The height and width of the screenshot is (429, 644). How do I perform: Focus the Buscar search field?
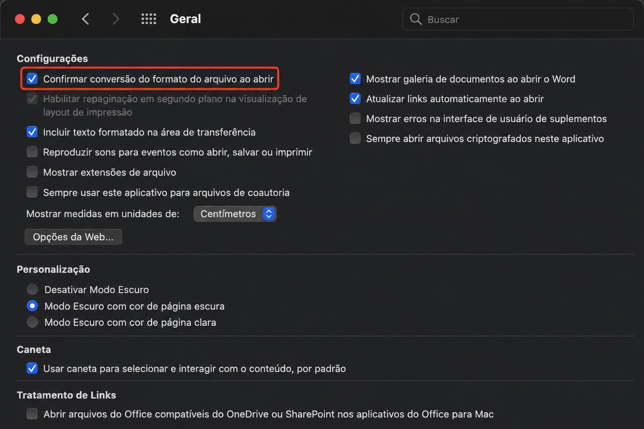(518, 19)
